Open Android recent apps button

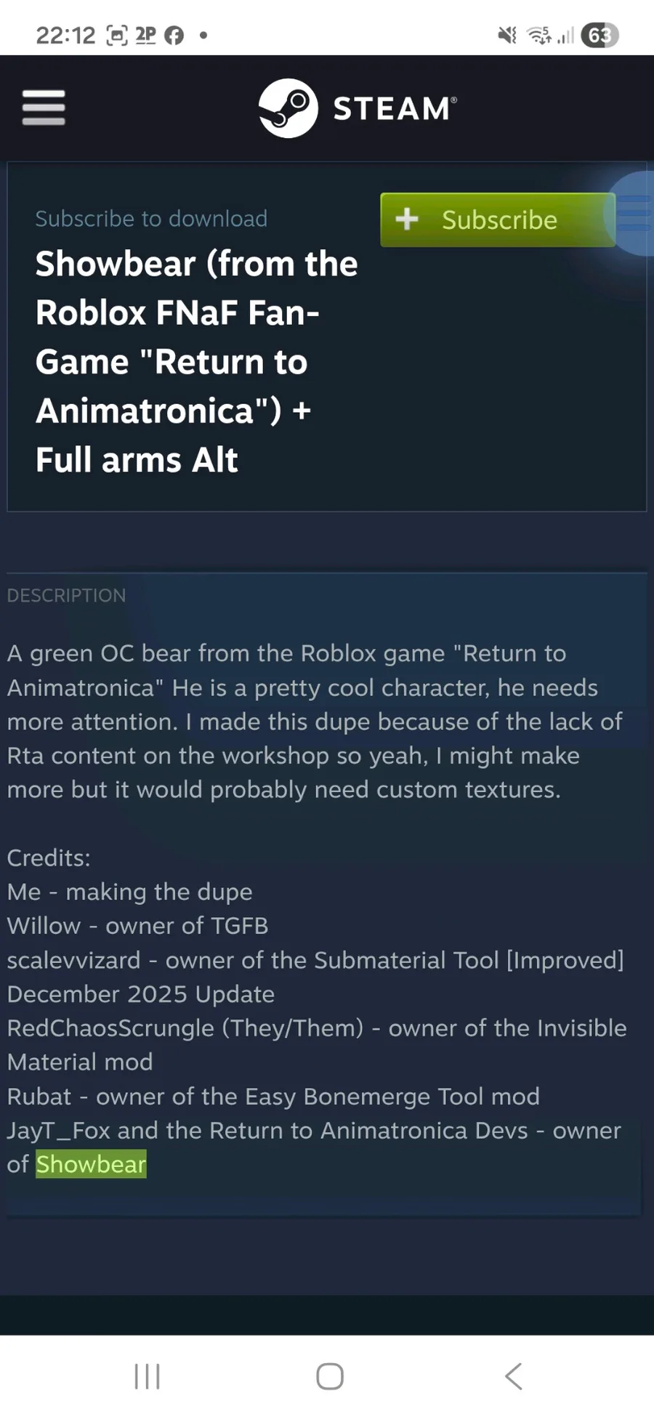click(x=147, y=1376)
